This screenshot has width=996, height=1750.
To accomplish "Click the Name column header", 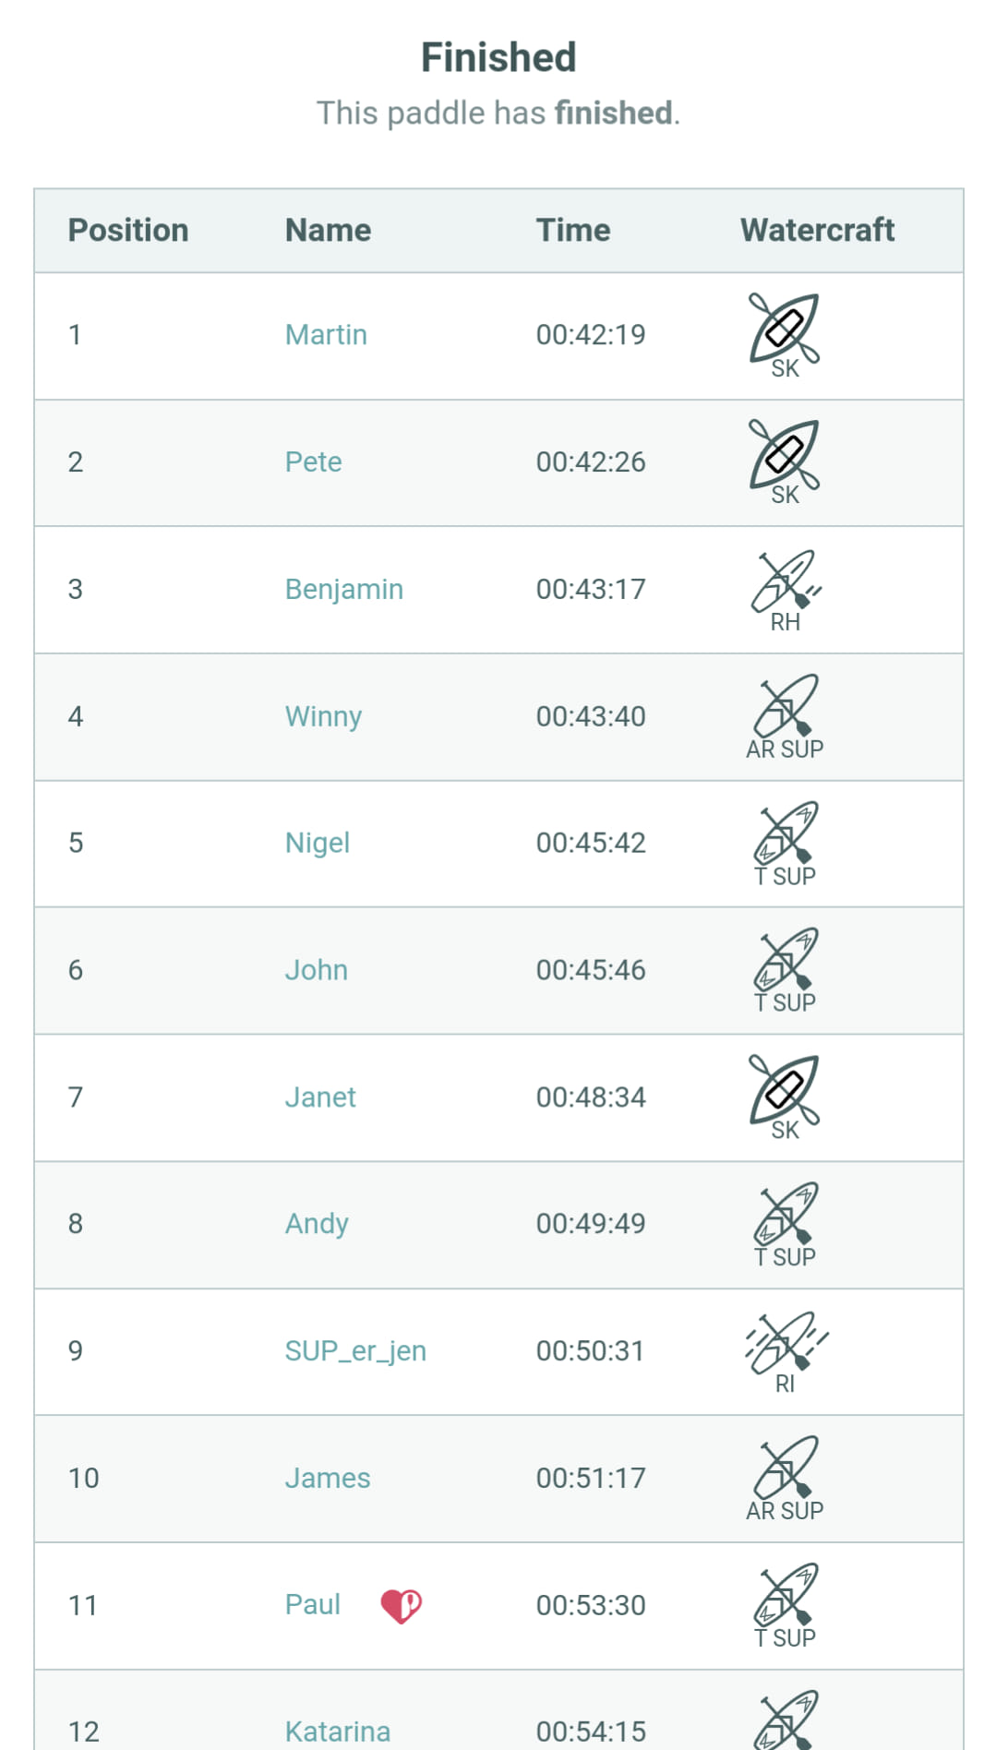I will point(328,230).
